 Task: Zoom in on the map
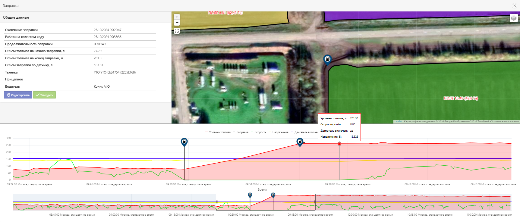click(x=177, y=17)
